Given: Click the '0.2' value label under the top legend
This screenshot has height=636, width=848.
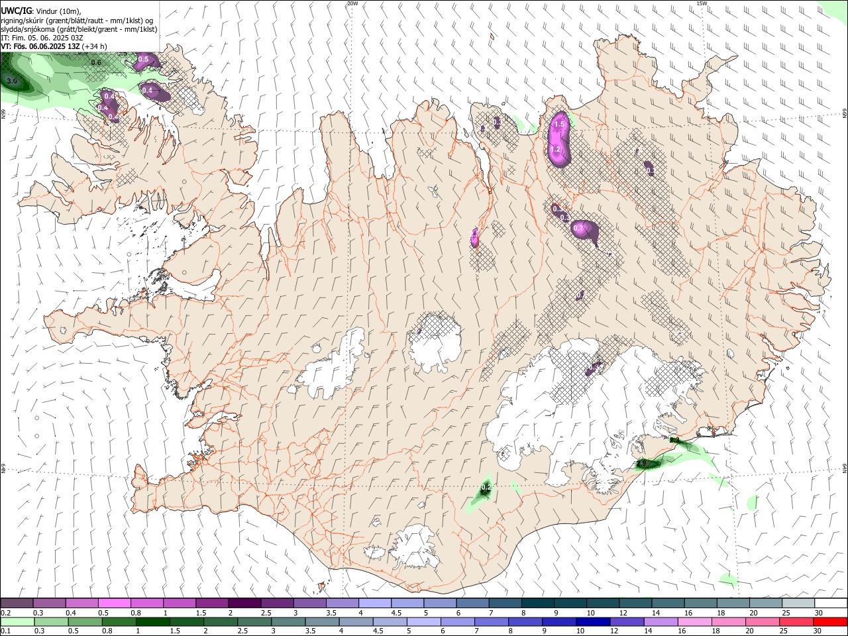Looking at the screenshot, I should point(5,613).
